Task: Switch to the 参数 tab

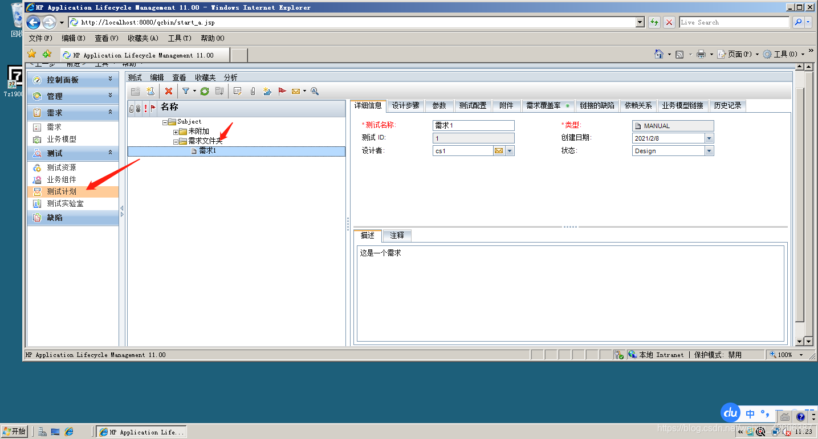Action: click(439, 106)
